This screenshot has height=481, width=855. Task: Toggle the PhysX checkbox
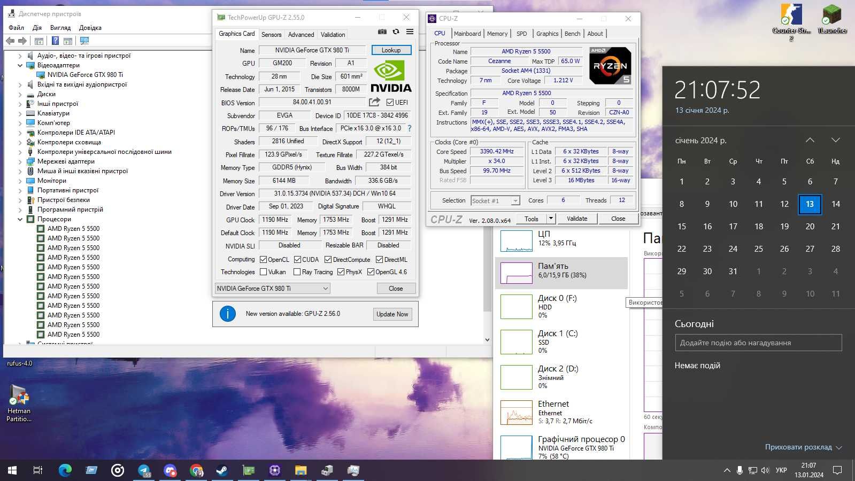[x=341, y=272]
